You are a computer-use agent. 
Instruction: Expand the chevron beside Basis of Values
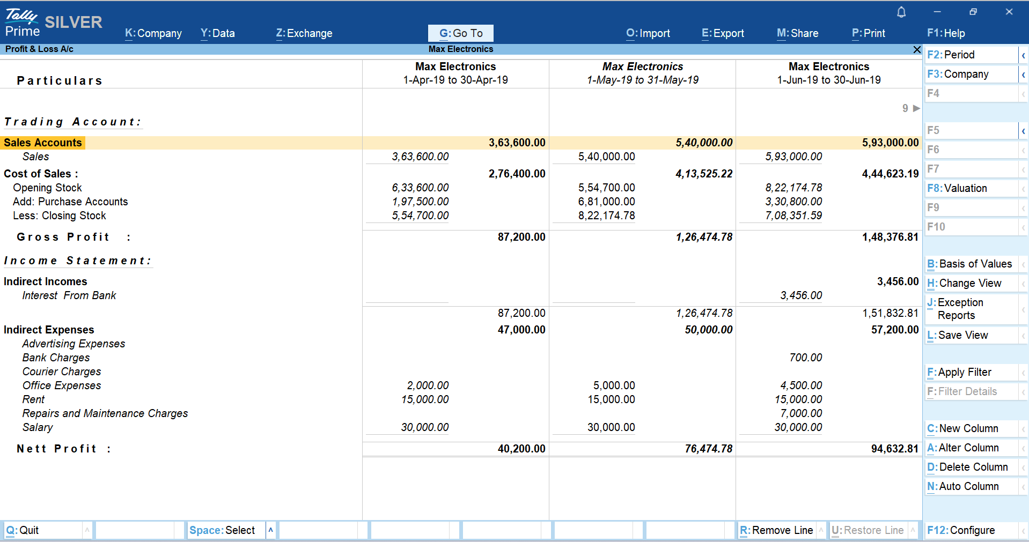click(x=1024, y=264)
